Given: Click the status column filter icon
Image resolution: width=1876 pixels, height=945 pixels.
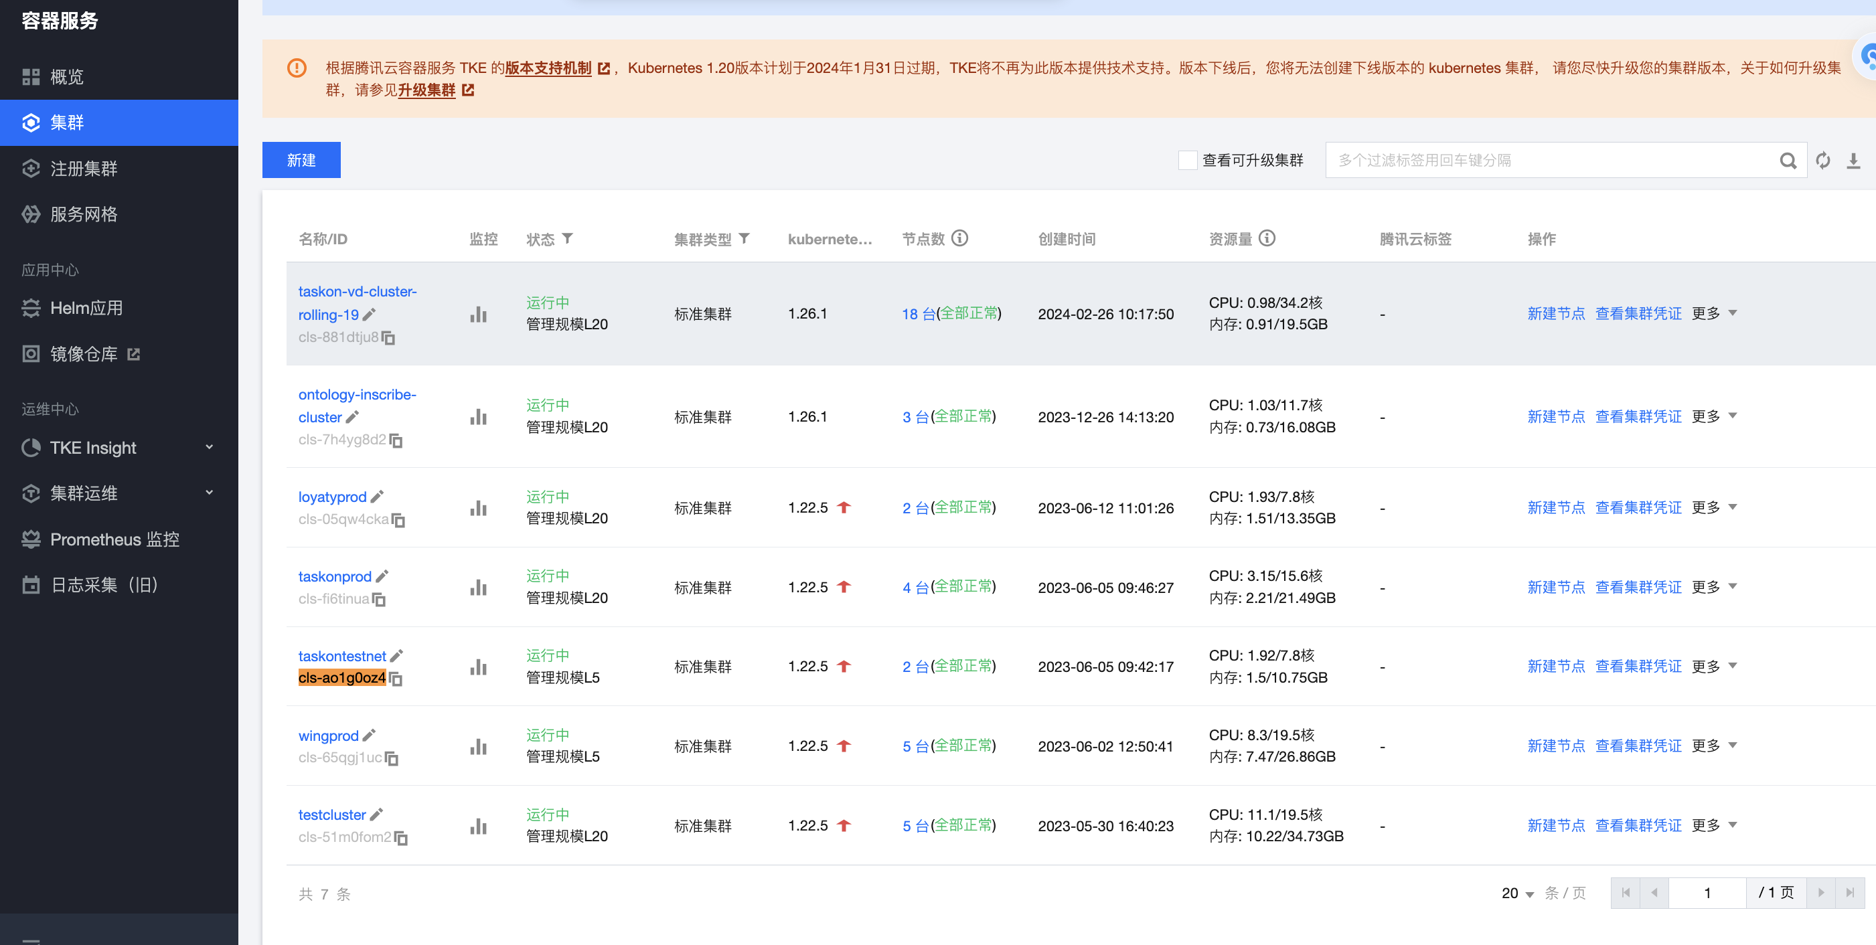Looking at the screenshot, I should point(568,239).
